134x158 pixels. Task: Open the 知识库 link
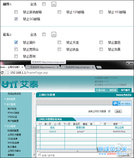click(113, 90)
